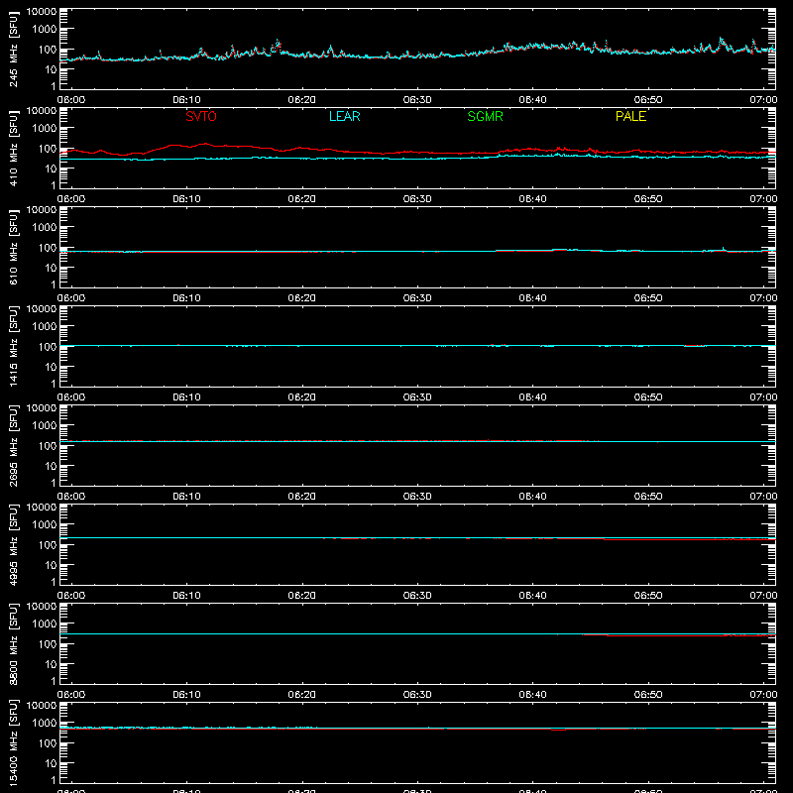The width and height of the screenshot is (793, 793).
Task: Click the green SGMR station legend label
Action: [x=485, y=116]
